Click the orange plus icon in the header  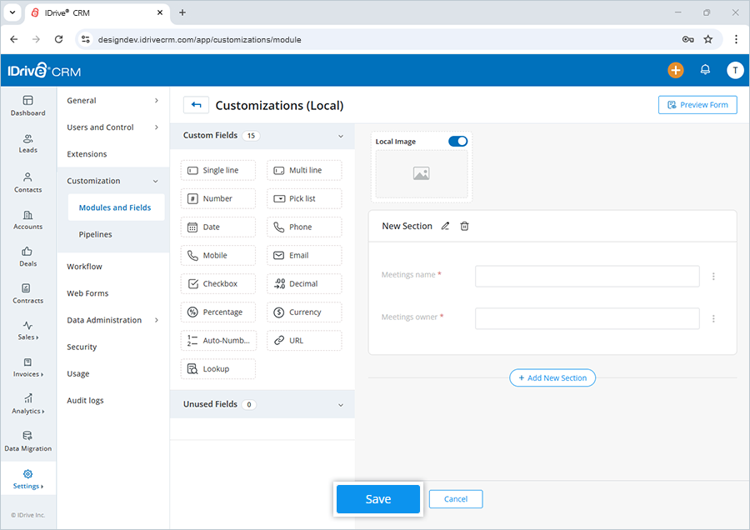[x=676, y=70]
